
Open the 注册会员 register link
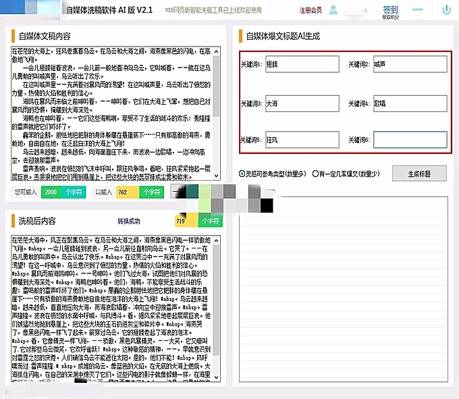(x=310, y=11)
